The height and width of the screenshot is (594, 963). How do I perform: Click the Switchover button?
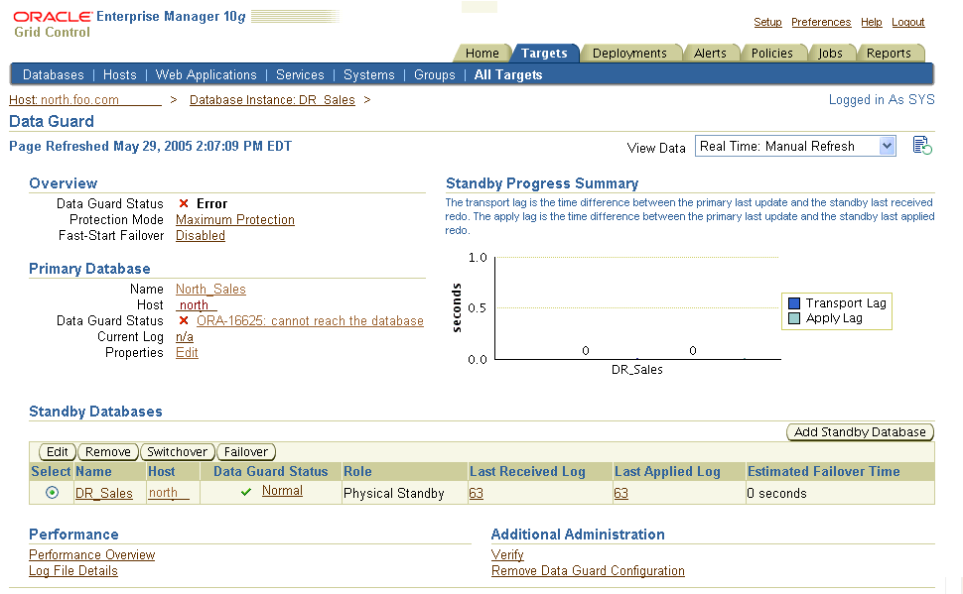[177, 452]
